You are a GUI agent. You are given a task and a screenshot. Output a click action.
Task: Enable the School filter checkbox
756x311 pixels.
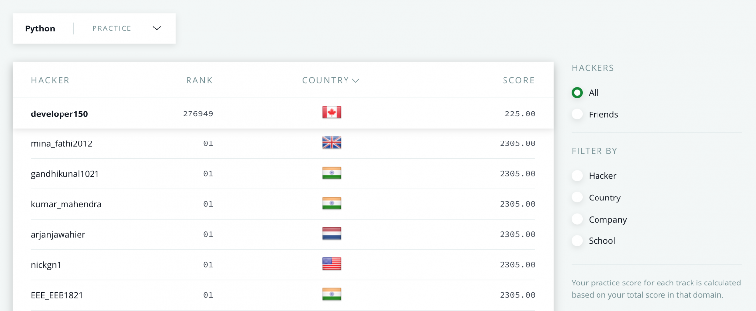pos(577,240)
